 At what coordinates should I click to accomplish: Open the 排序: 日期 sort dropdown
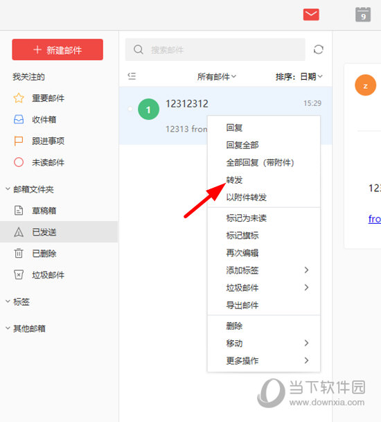(299, 77)
